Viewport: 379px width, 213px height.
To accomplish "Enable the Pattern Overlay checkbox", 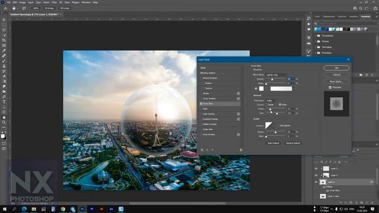I will (x=201, y=124).
